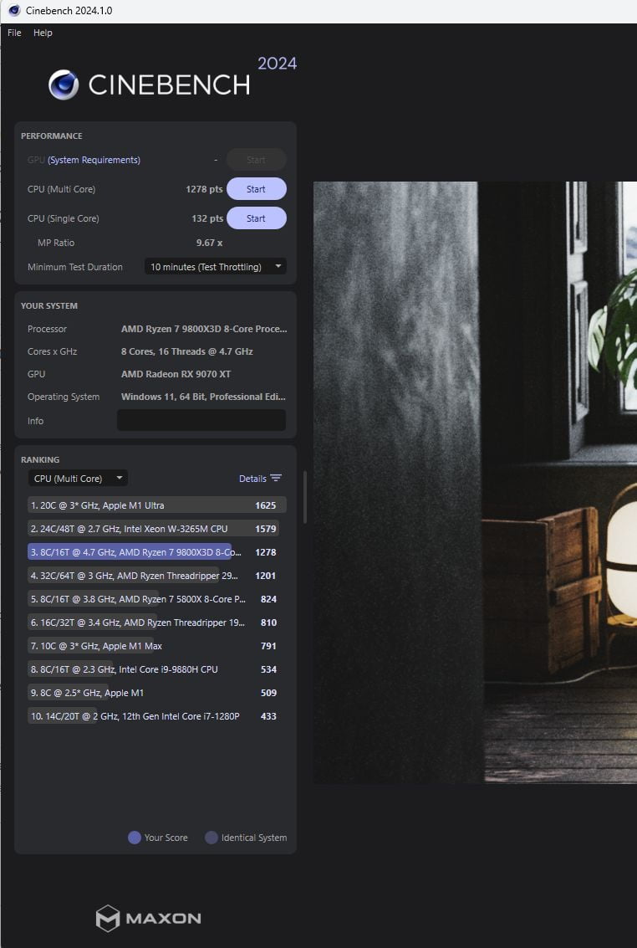The width and height of the screenshot is (637, 948).
Task: Click the Cinebench app icon in the title bar
Action: click(14, 10)
